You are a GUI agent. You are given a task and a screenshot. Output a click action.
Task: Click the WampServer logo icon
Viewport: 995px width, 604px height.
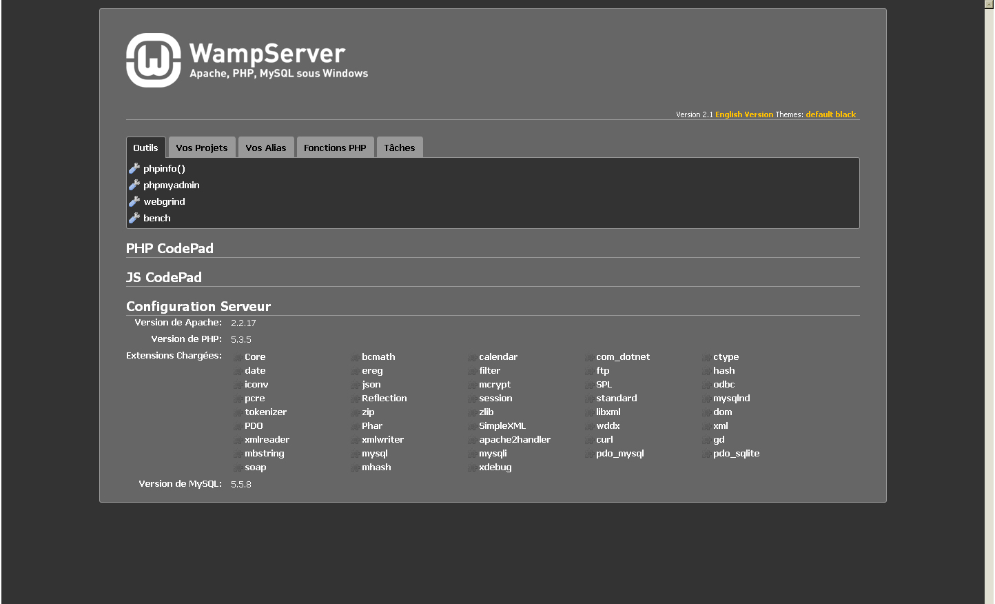click(x=153, y=61)
